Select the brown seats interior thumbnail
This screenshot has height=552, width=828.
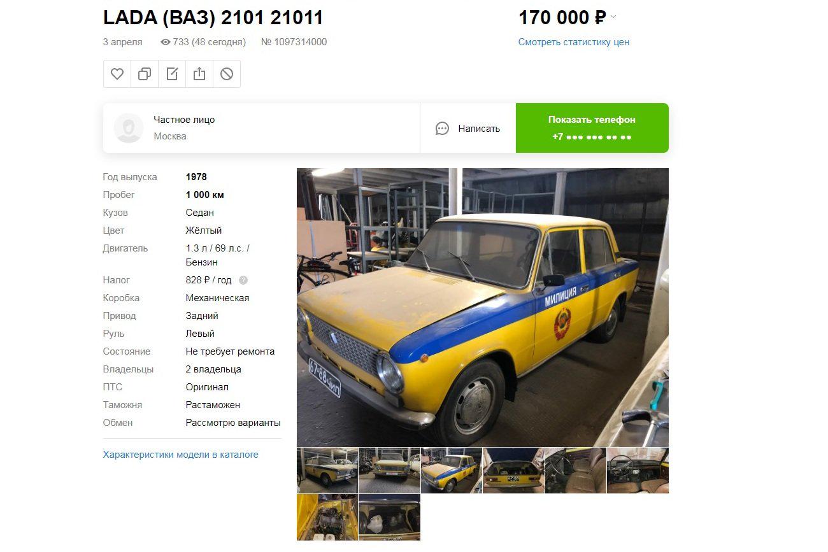coord(576,471)
